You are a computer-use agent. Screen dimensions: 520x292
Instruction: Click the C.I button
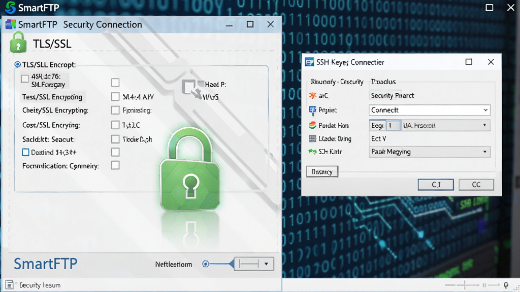pos(436,185)
